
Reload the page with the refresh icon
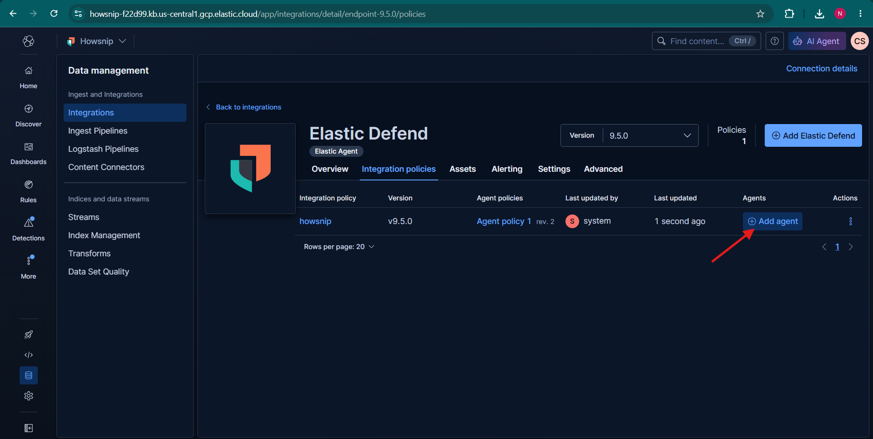point(54,14)
